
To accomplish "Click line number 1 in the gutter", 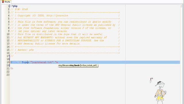I will click(x=9, y=6).
